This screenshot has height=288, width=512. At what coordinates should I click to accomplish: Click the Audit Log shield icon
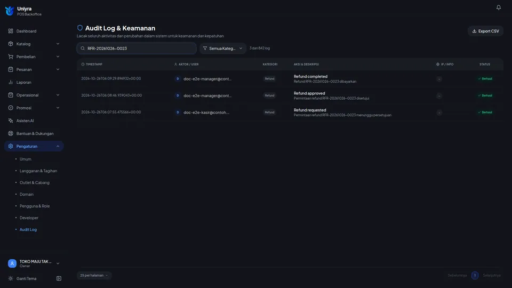click(x=79, y=28)
